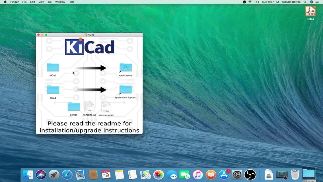Select the Application Support folder alias
This screenshot has height=182, width=323.
click(x=126, y=90)
